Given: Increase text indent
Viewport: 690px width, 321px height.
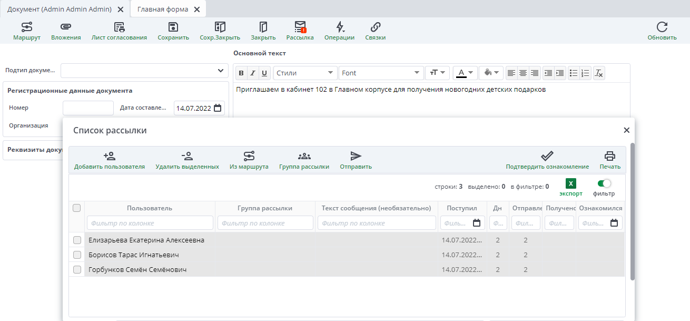Looking at the screenshot, I should point(560,73).
